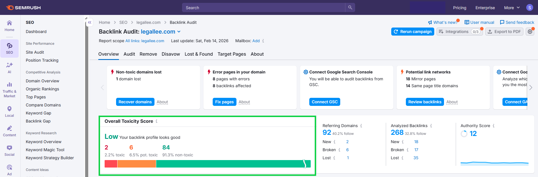Switch to the Overview tab
The width and height of the screenshot is (538, 177).
point(109,54)
